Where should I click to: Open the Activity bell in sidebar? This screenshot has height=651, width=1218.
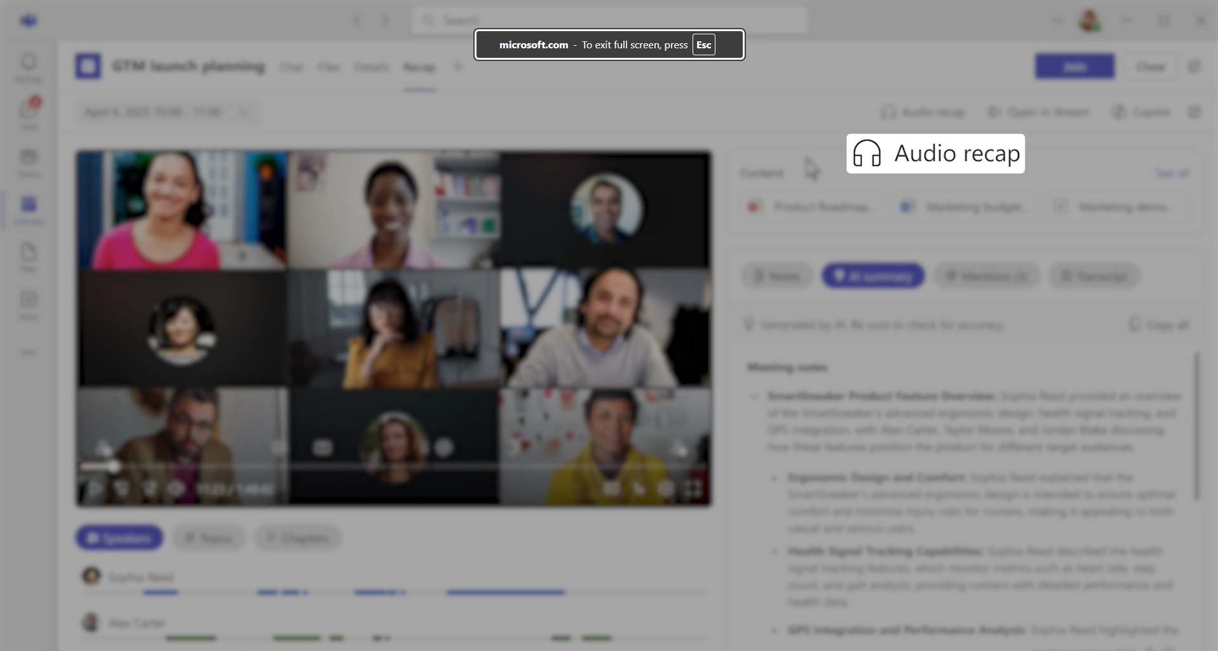pyautogui.click(x=29, y=66)
